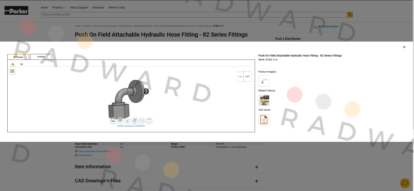Click the first monitor display mode icon
The image size is (414, 191).
point(113,120)
